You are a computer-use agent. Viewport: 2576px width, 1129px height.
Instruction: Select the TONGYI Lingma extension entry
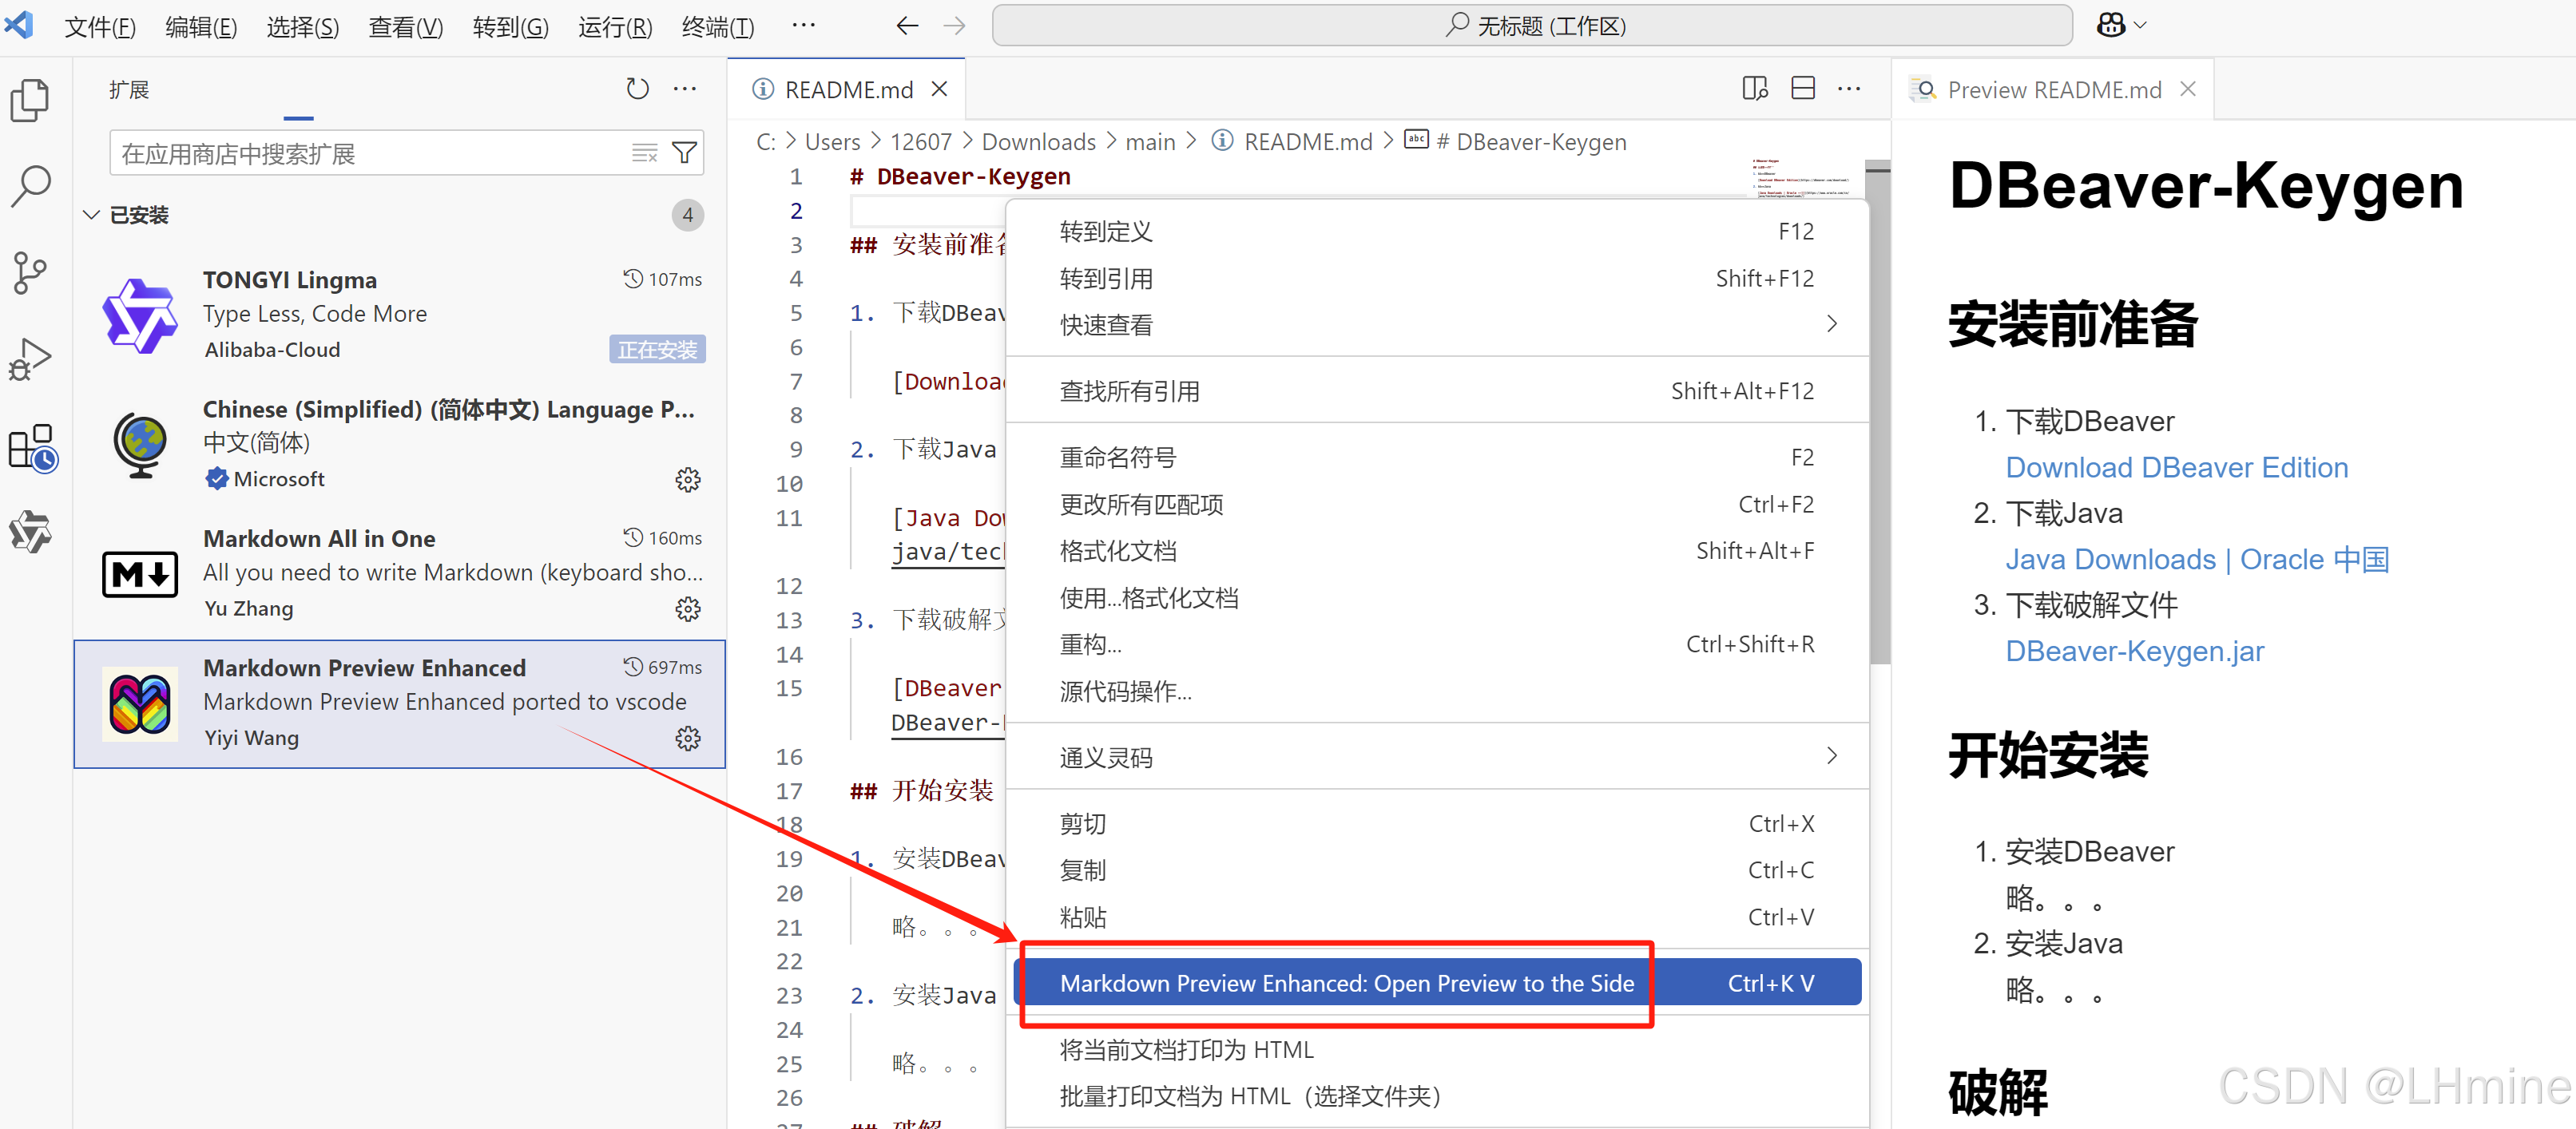[400, 315]
